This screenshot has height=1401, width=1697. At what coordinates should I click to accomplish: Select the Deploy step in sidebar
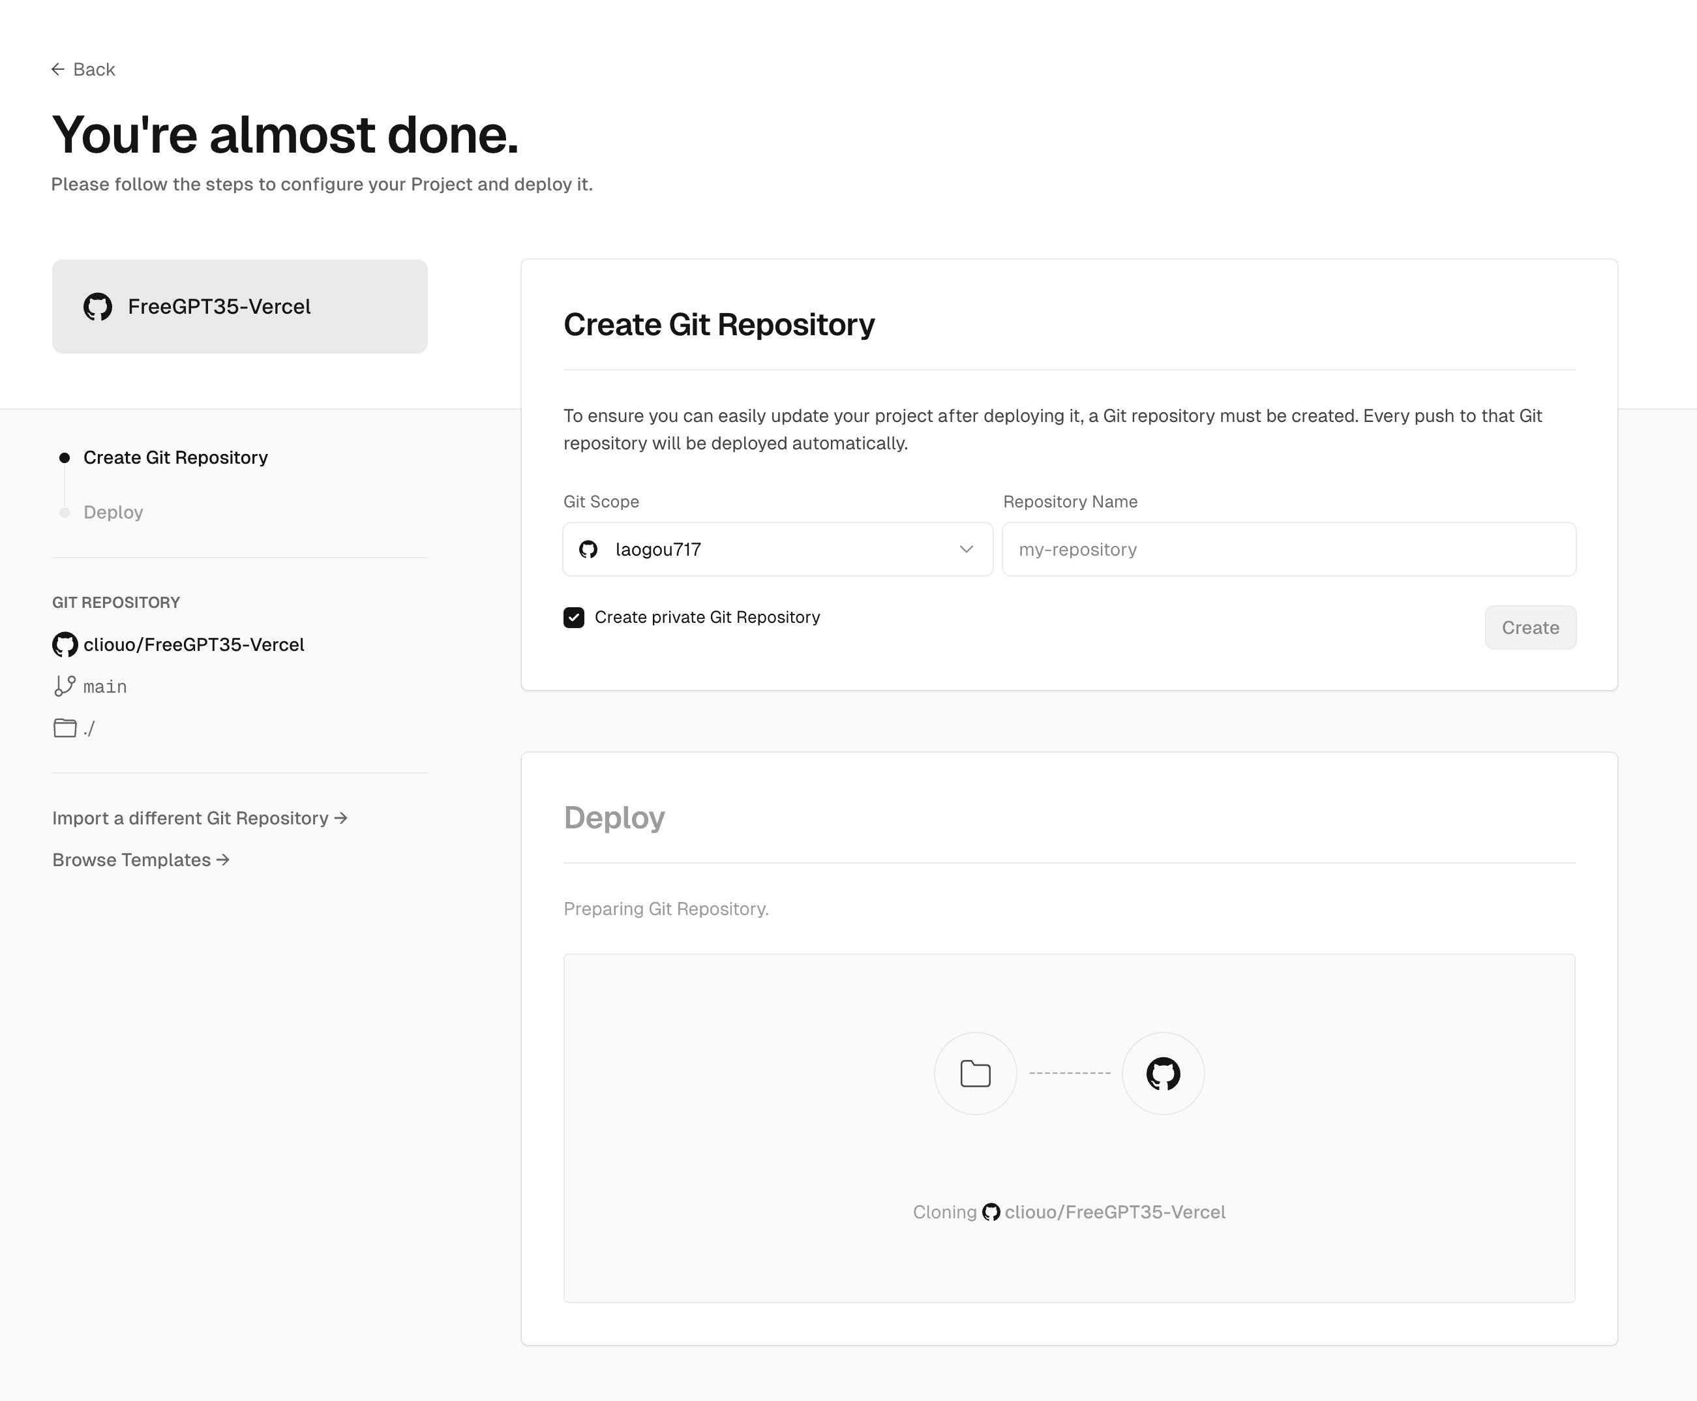pyautogui.click(x=113, y=513)
